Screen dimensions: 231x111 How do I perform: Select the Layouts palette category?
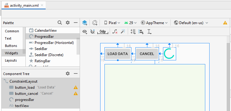[x=11, y=60]
